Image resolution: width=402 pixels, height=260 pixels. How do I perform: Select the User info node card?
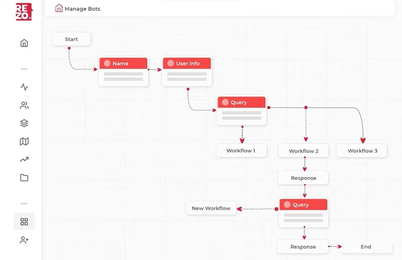[187, 72]
